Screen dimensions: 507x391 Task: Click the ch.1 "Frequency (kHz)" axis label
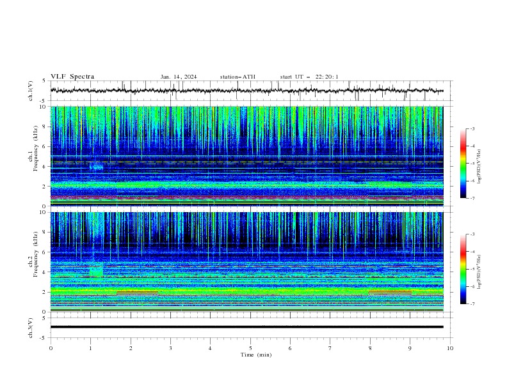coord(35,149)
